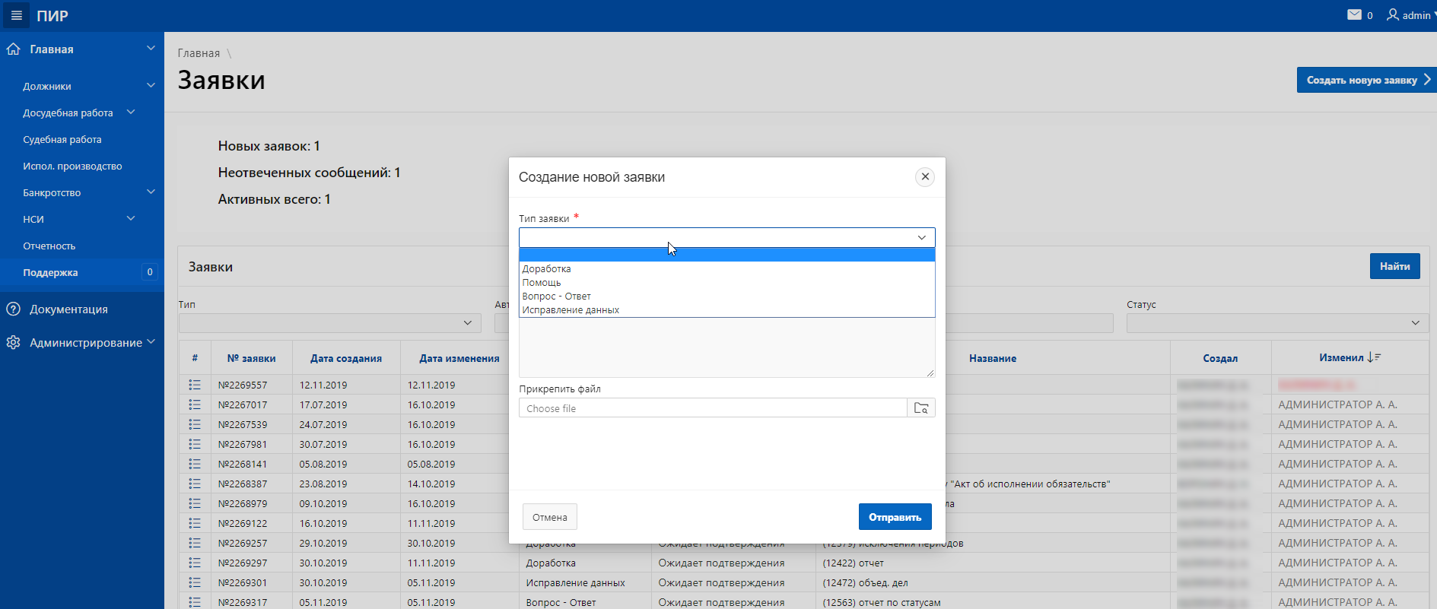
Task: Click the Отмена button in dialog
Action: [x=549, y=517]
